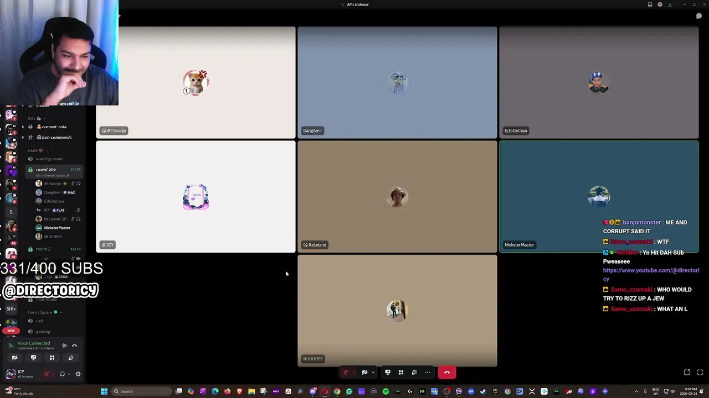
Task: Select the DangAmir video tile
Action: [x=397, y=82]
